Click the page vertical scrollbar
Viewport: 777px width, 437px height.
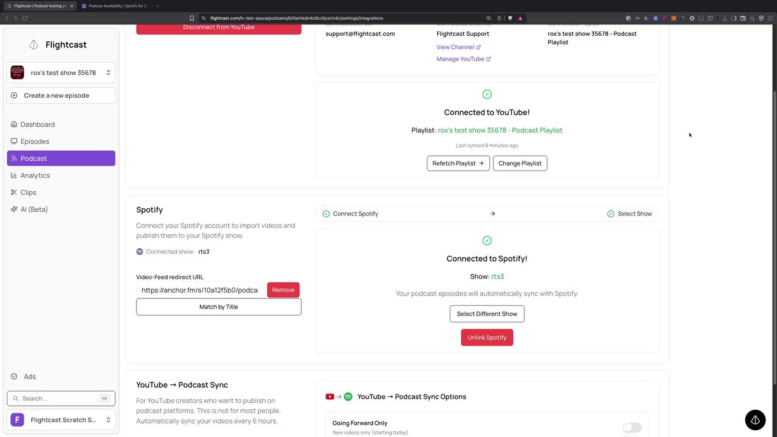(775, 237)
